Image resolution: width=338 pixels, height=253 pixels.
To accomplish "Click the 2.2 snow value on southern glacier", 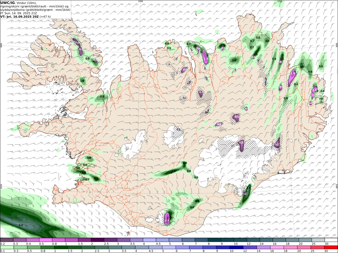I will [167, 220].
